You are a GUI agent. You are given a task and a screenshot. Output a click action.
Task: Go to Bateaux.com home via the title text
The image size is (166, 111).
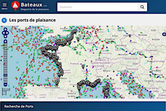(34, 5)
